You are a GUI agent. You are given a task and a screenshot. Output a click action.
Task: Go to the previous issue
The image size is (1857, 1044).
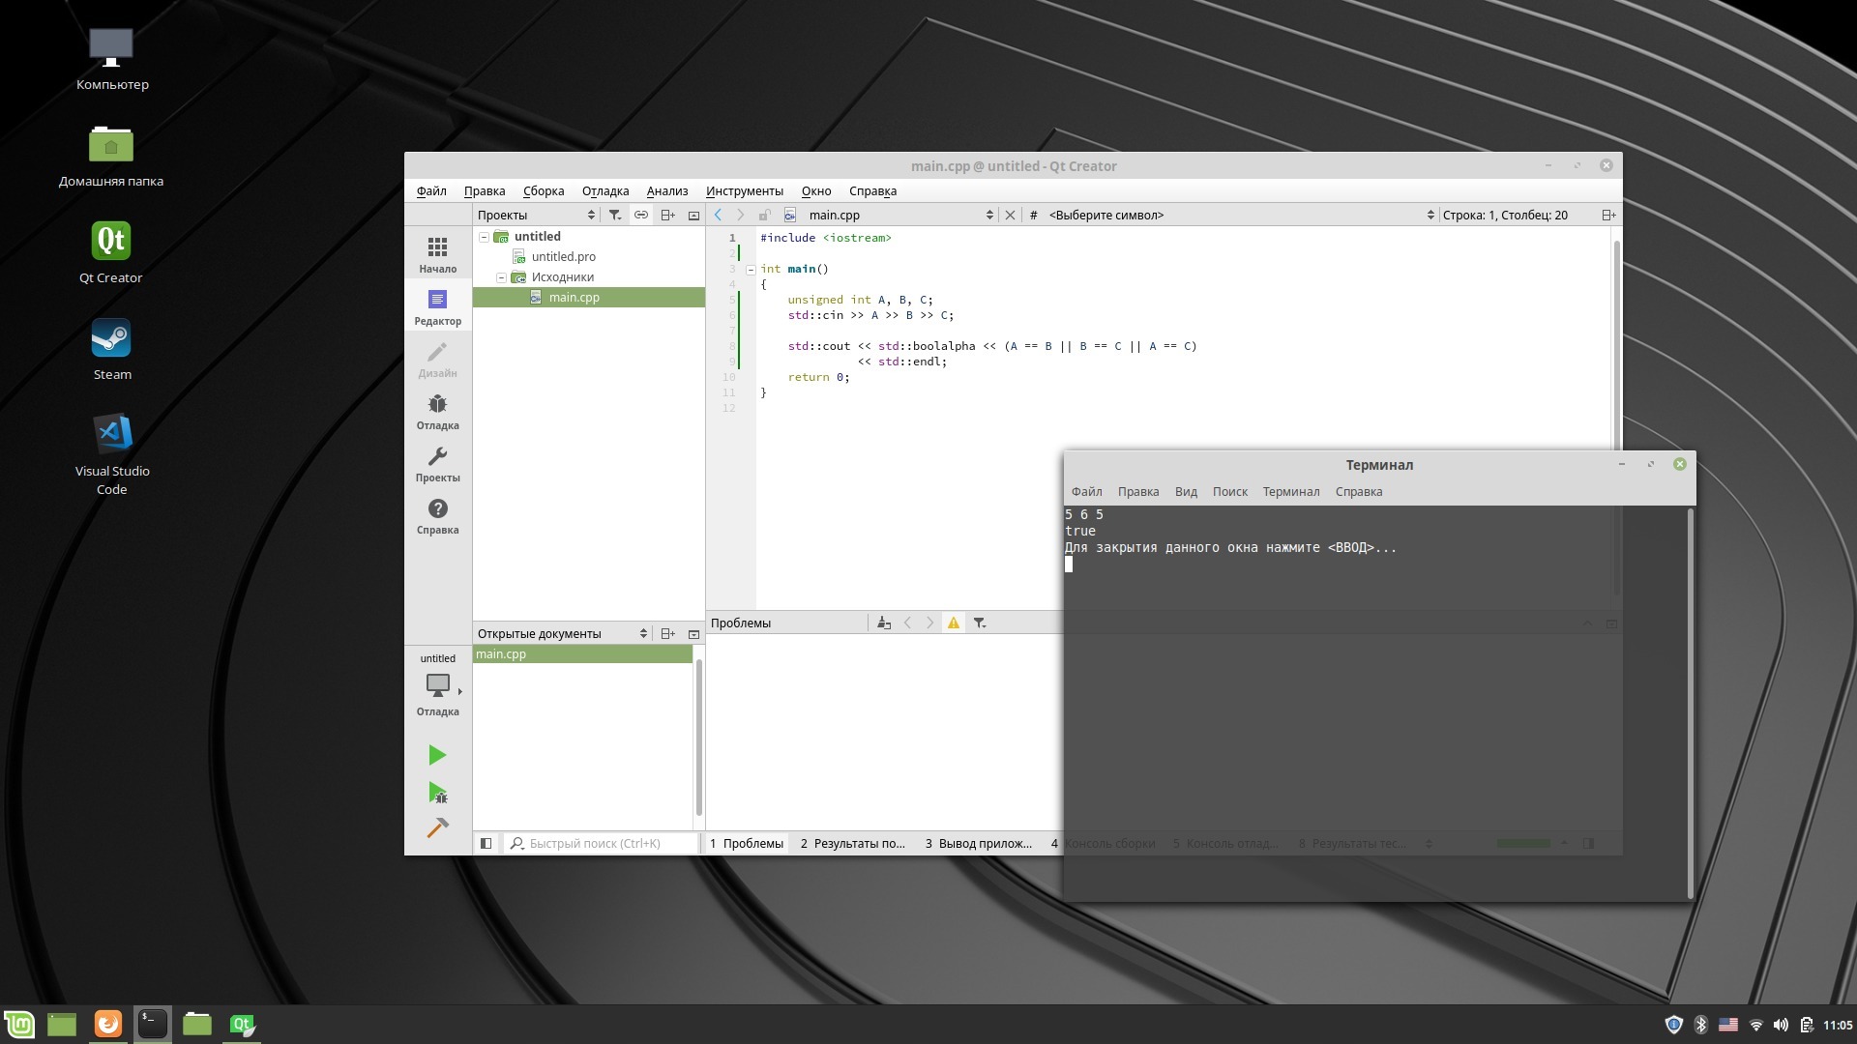click(x=907, y=623)
